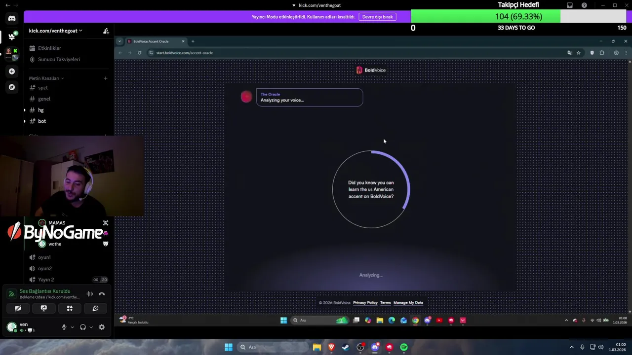Screen dimensions: 632x355
Task: Click the BoldVoice logo
Action: [371, 70]
